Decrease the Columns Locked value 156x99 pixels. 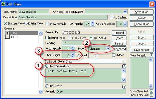pyautogui.click(x=125, y=25)
